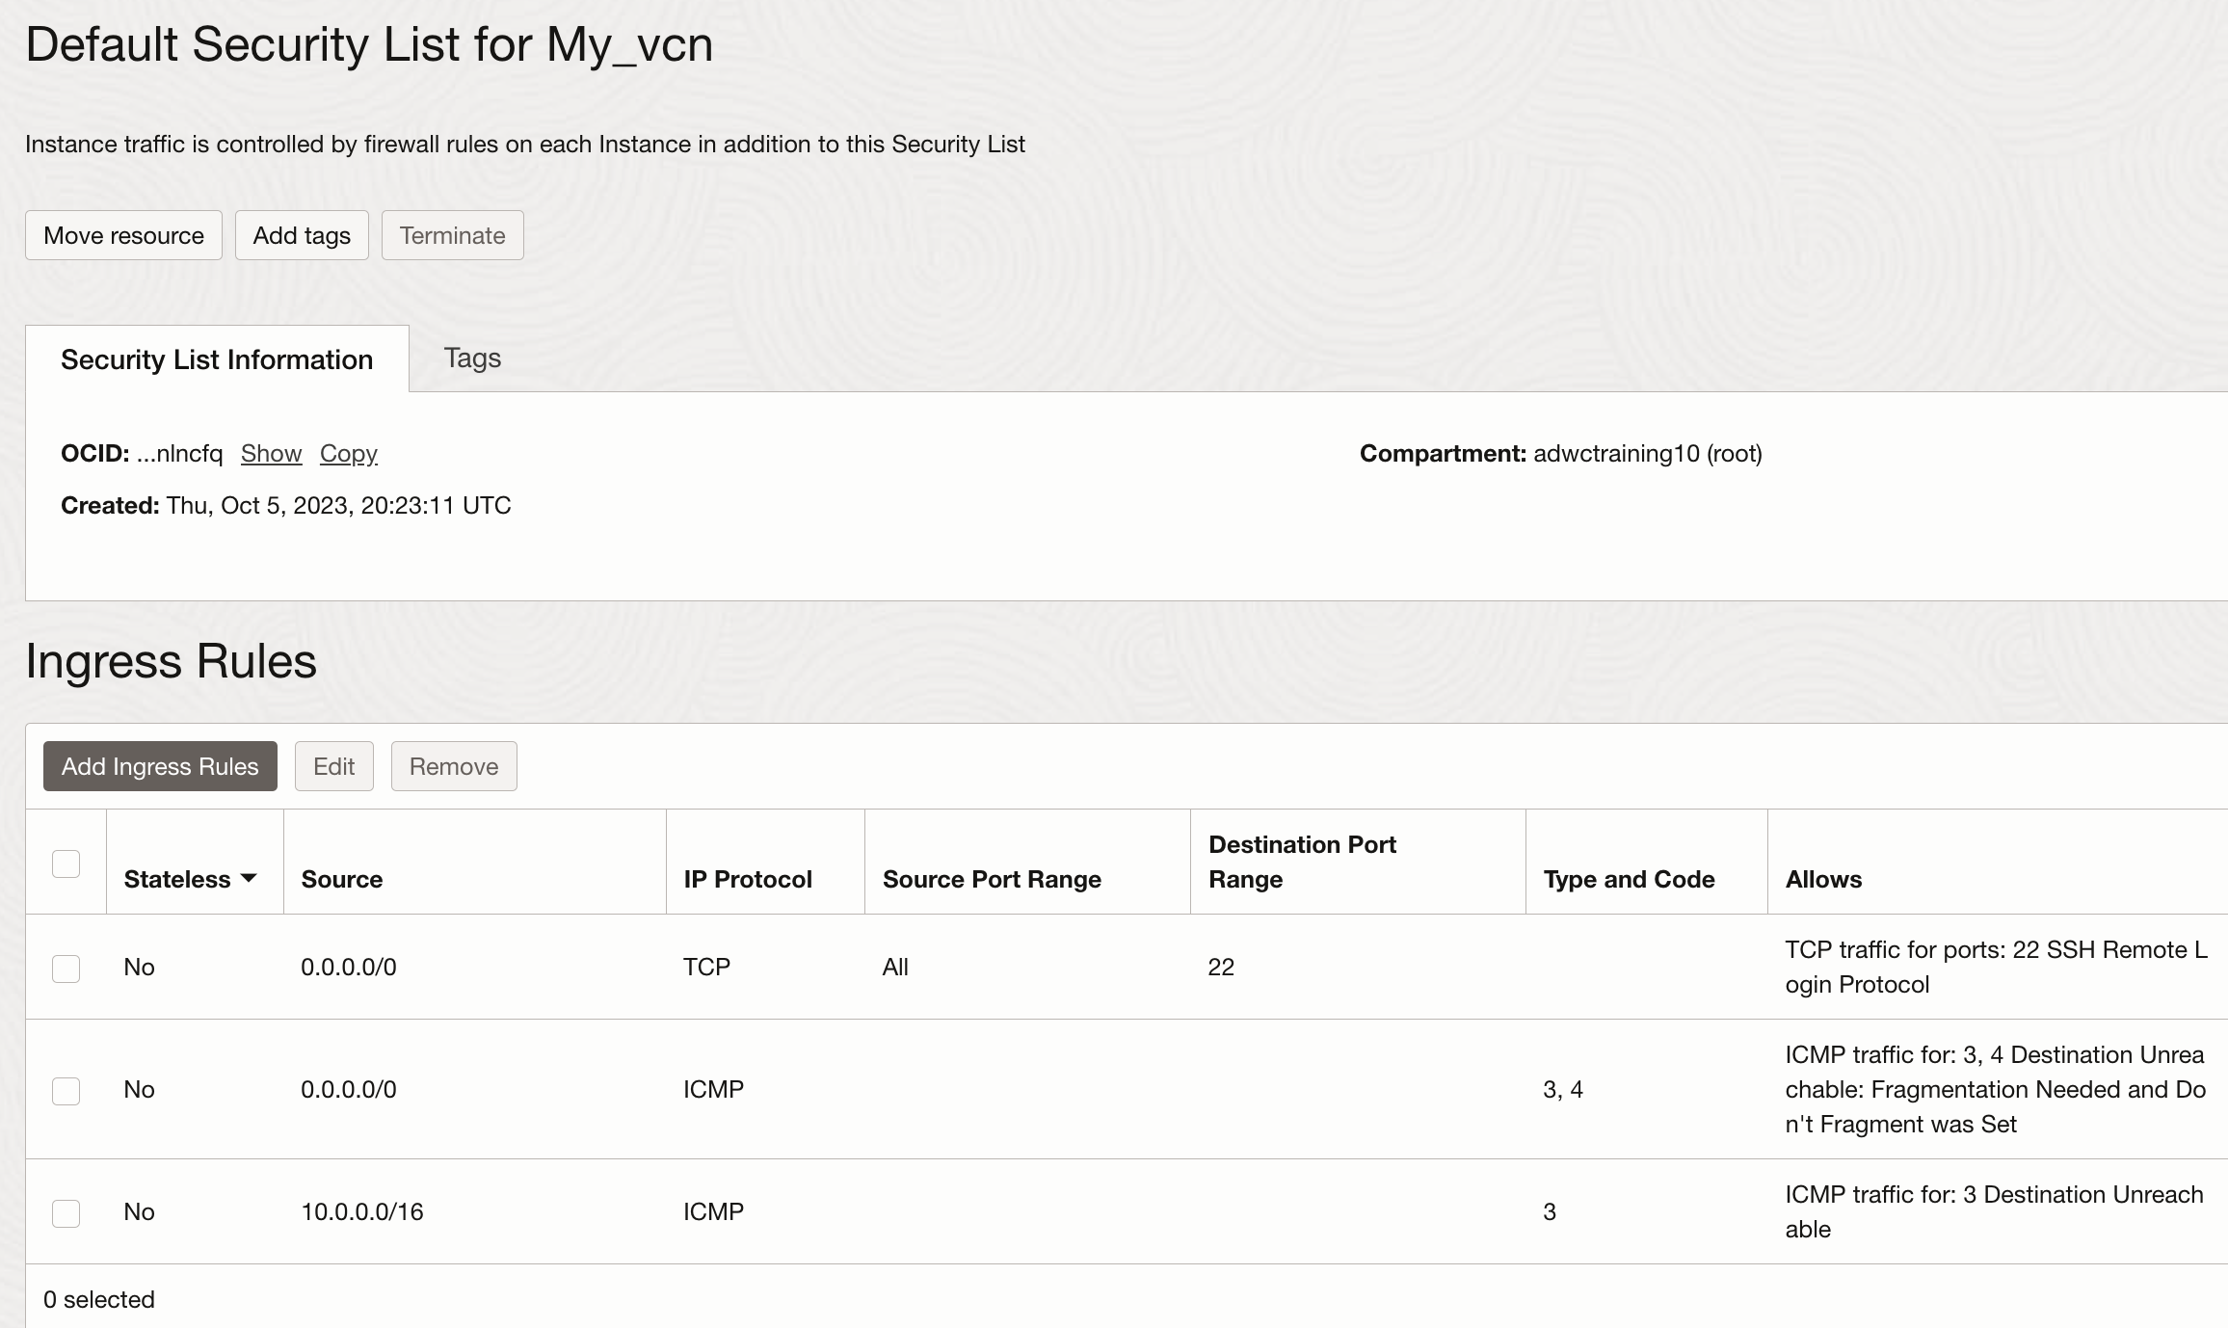Open the Add tags dialog
The height and width of the screenshot is (1328, 2228).
click(x=302, y=234)
